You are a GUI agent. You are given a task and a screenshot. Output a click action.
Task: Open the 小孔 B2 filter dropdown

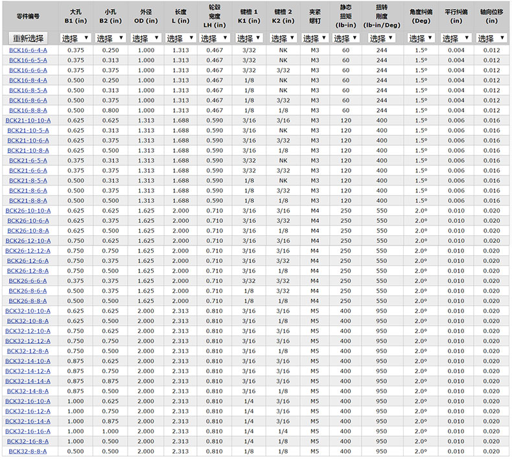[110, 38]
